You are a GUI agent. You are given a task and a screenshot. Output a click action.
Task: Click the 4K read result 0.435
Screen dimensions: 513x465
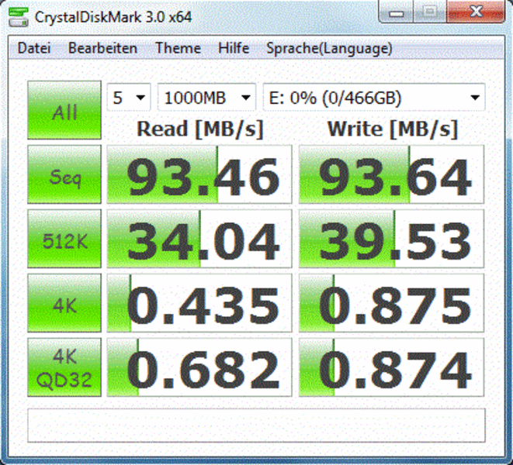pyautogui.click(x=199, y=303)
